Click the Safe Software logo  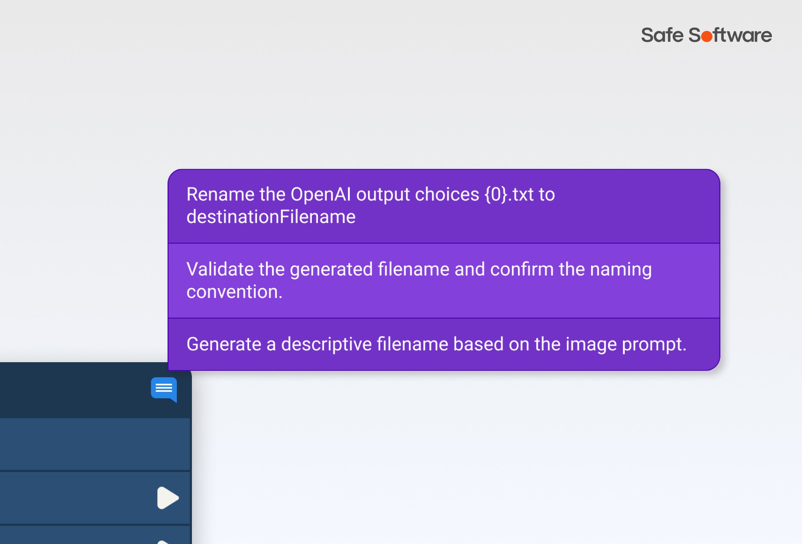(706, 35)
